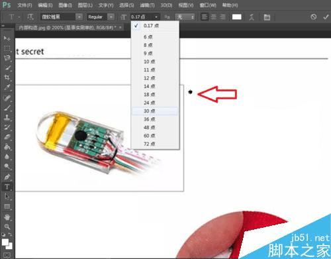The width and height of the screenshot is (331, 259).
Task: Select the Move tool
Action: (x=7, y=38)
